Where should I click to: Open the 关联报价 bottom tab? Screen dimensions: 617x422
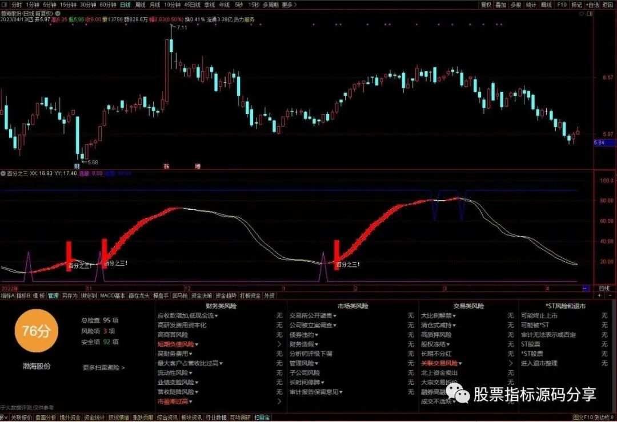[x=21, y=417]
